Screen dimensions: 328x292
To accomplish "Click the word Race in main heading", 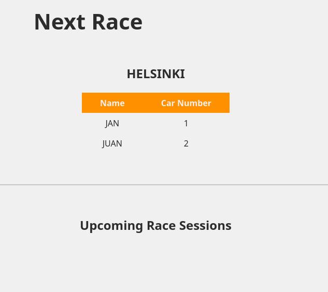I will (x=117, y=22).
